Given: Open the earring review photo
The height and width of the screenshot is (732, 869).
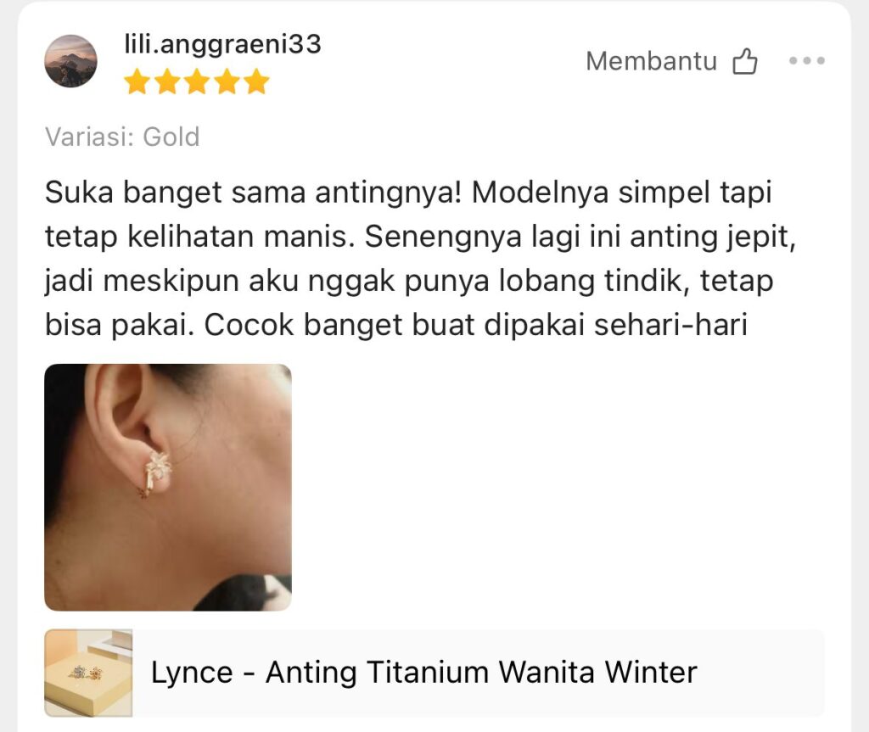Looking at the screenshot, I should click(168, 487).
